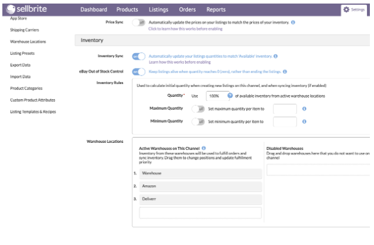Toggle Inventory Sync switch
Image resolution: width=374 pixels, height=245 pixels.
138,57
